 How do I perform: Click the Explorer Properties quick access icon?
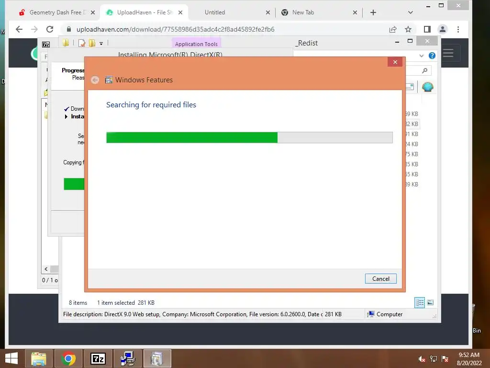point(82,43)
